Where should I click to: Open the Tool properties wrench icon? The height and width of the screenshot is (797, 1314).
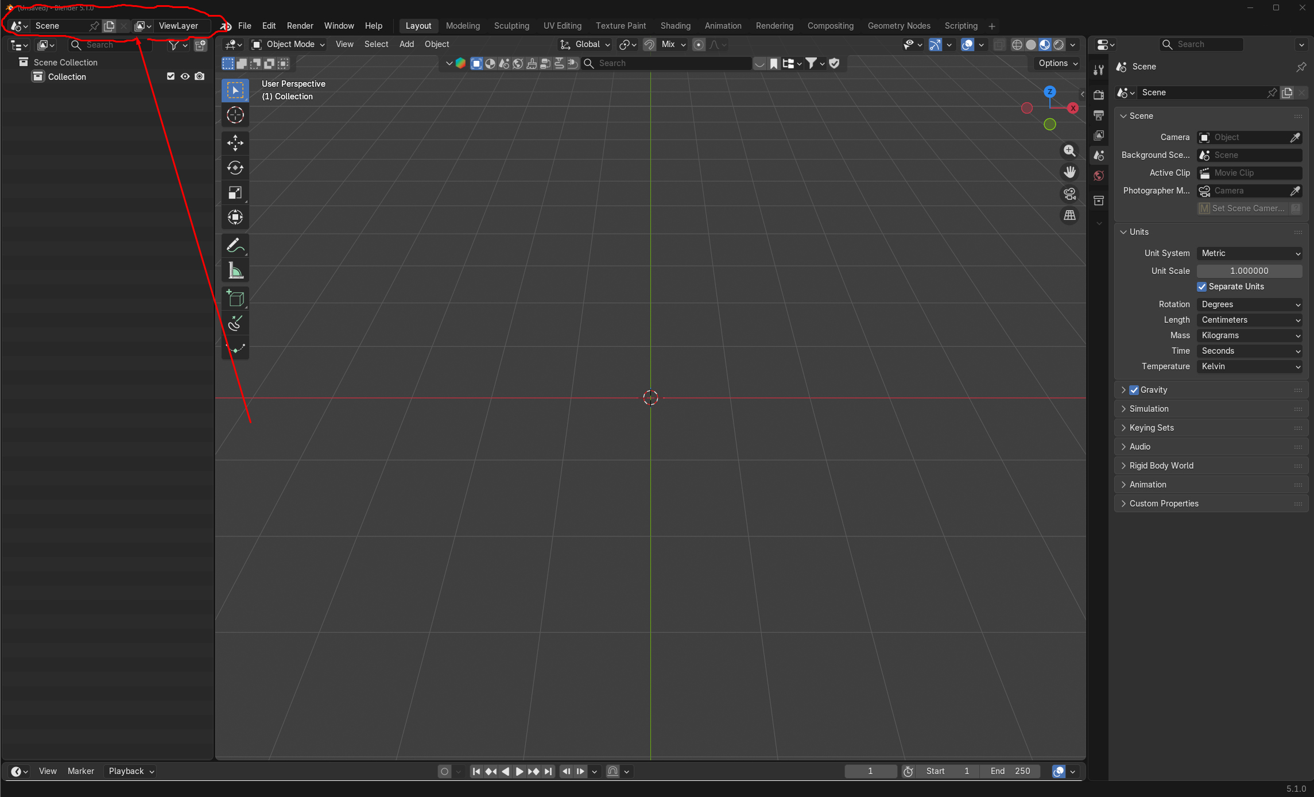(x=1099, y=70)
